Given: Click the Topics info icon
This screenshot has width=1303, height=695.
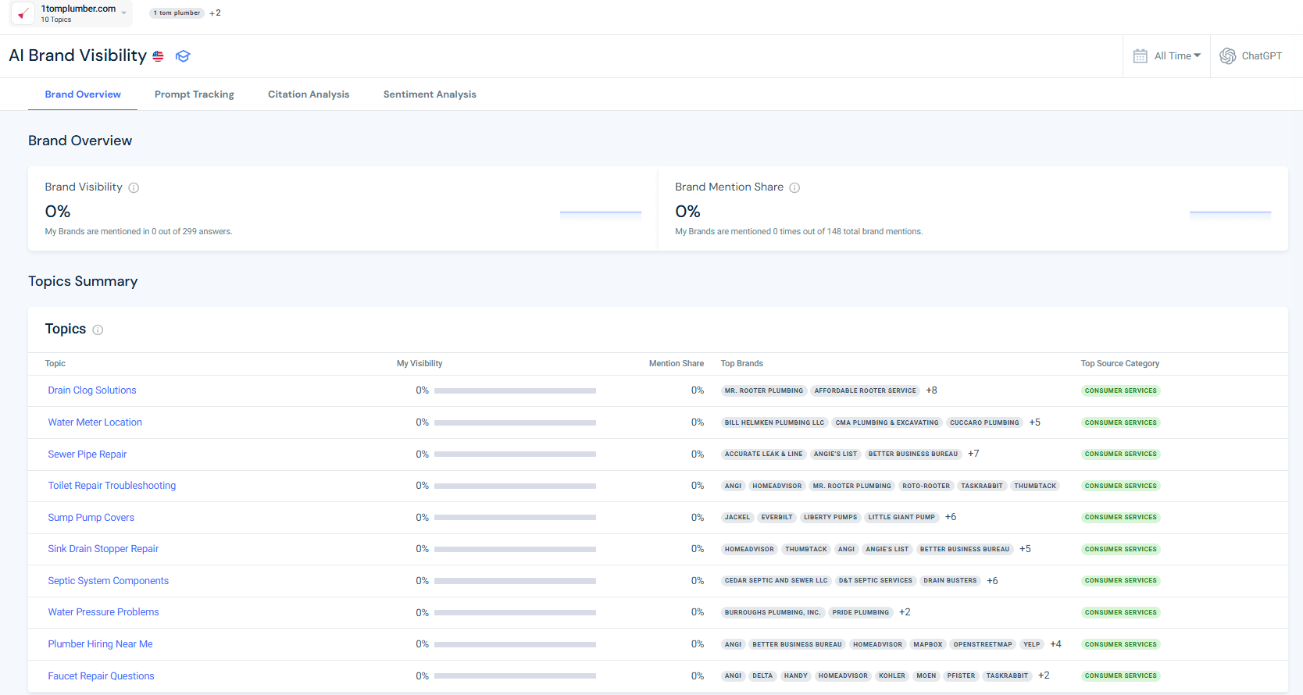Looking at the screenshot, I should click(98, 330).
